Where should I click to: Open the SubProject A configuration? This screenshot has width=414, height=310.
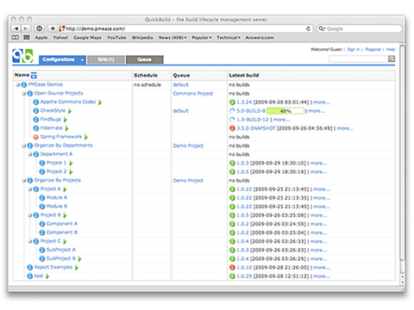(x=61, y=250)
